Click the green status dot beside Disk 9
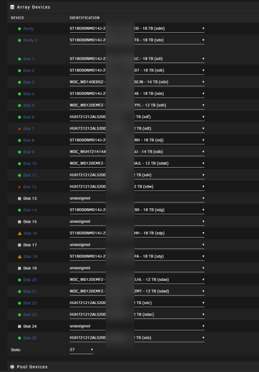Image resolution: width=259 pixels, height=372 pixels. (x=19, y=152)
